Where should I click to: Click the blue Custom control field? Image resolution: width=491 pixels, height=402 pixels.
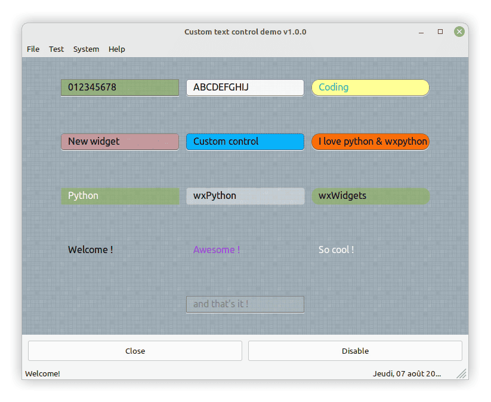tap(245, 142)
